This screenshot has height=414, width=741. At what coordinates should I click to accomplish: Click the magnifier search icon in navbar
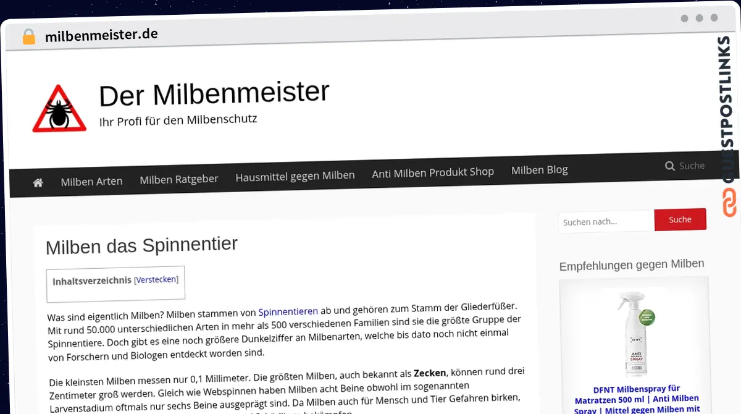coord(669,166)
